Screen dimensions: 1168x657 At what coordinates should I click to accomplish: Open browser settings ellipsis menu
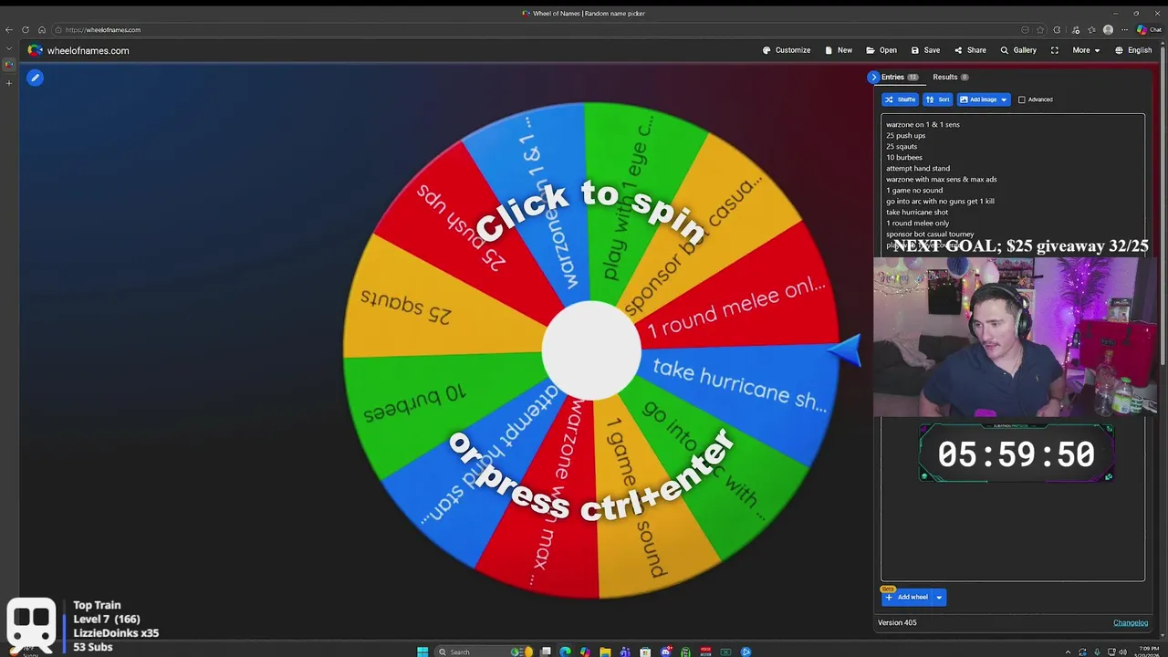1124,29
